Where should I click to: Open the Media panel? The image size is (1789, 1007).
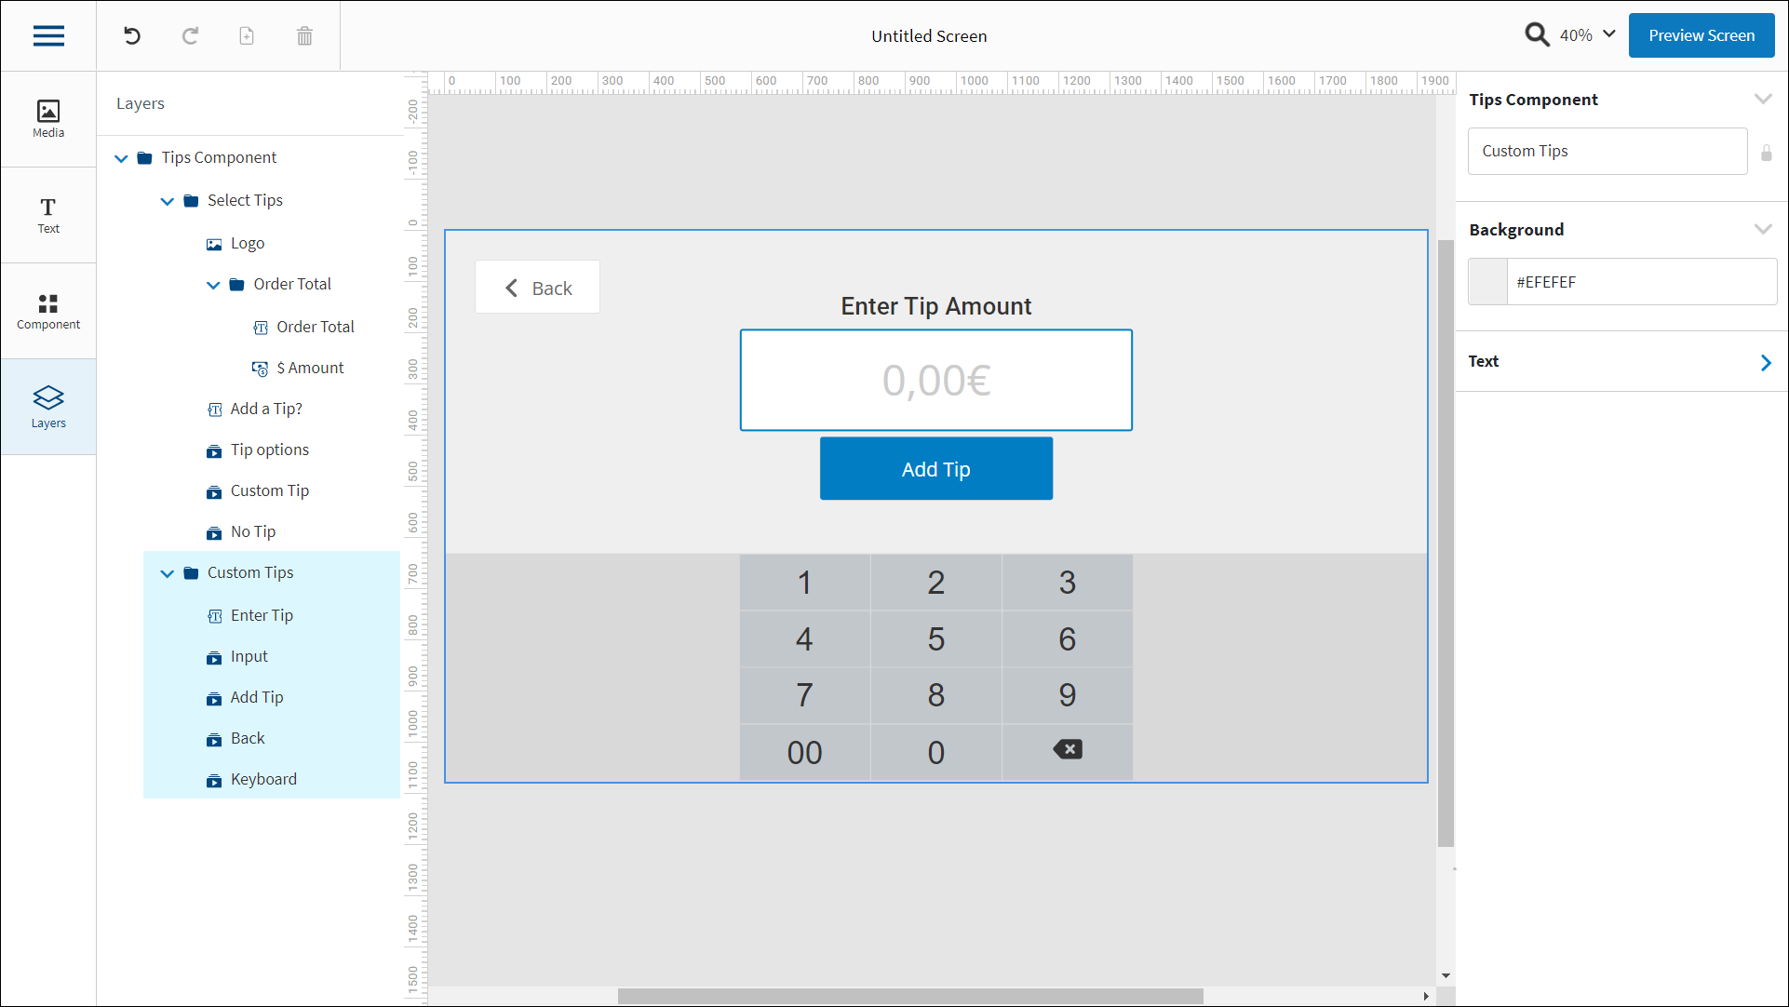coord(48,119)
